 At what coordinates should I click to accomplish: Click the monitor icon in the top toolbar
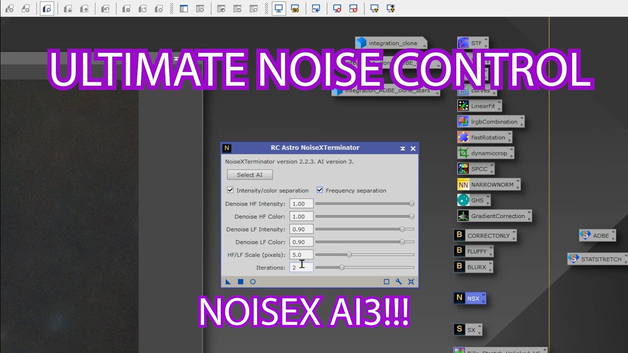tap(279, 8)
